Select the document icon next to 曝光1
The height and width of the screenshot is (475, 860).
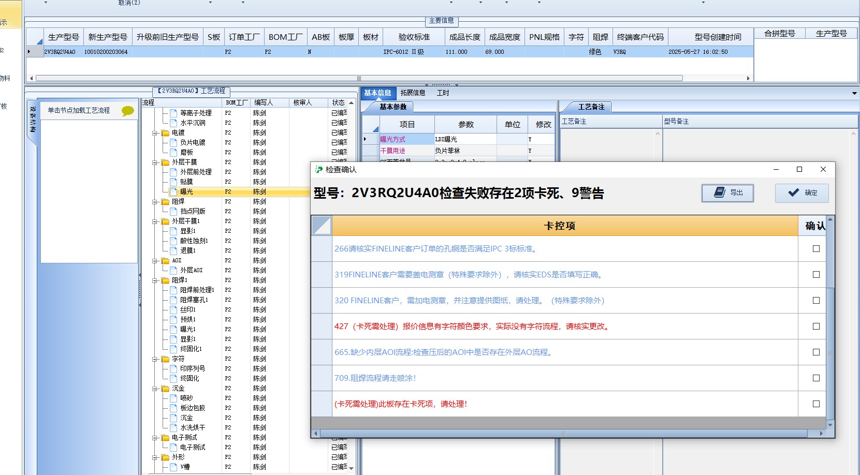[174, 329]
